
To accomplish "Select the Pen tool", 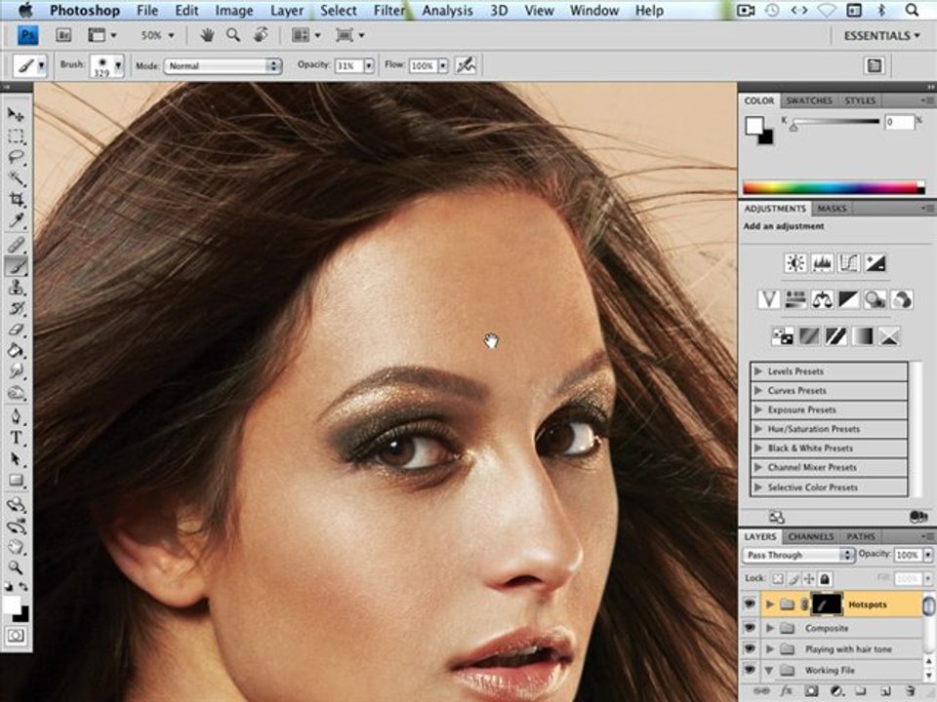I will pyautogui.click(x=16, y=416).
